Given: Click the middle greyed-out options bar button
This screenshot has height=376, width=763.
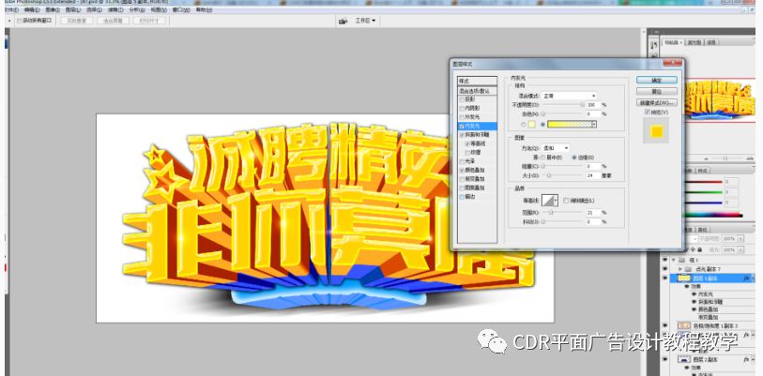Looking at the screenshot, I should 113,21.
